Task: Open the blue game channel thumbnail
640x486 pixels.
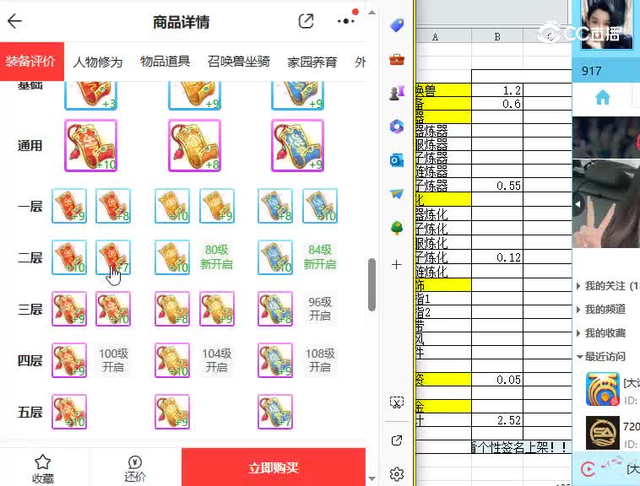Action: click(x=603, y=389)
